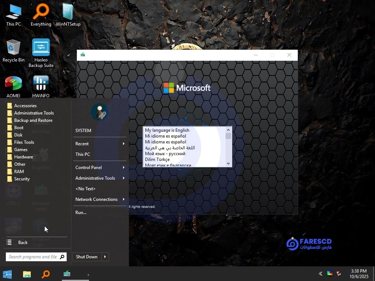Click the Windows Start button in taskbar
375x281 pixels.
click(x=7, y=274)
